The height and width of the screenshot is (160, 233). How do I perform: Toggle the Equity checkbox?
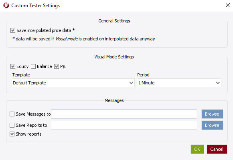click(x=13, y=66)
